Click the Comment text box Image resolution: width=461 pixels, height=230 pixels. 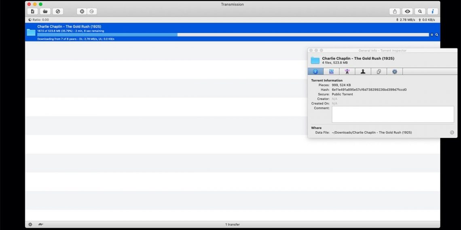coord(393,115)
